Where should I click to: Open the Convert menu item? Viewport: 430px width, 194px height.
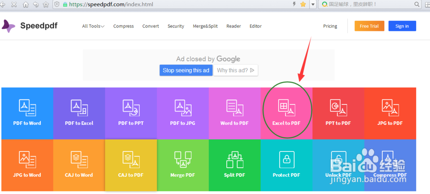150,26
